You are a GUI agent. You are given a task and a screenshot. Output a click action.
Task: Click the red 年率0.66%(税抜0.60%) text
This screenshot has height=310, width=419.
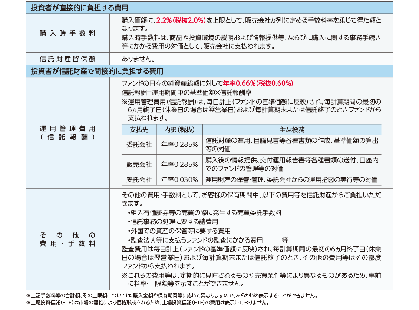pos(258,83)
